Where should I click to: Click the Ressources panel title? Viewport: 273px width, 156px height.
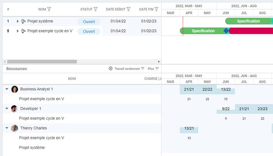coord(16,69)
